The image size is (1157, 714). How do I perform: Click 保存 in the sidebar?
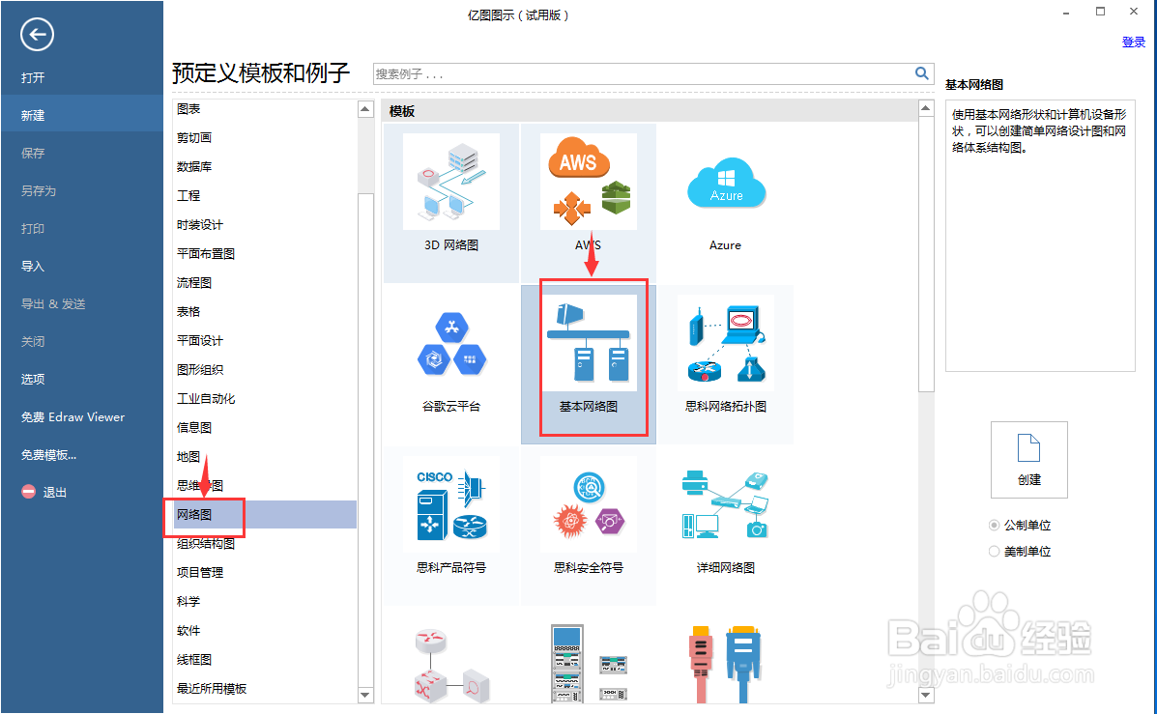point(33,153)
